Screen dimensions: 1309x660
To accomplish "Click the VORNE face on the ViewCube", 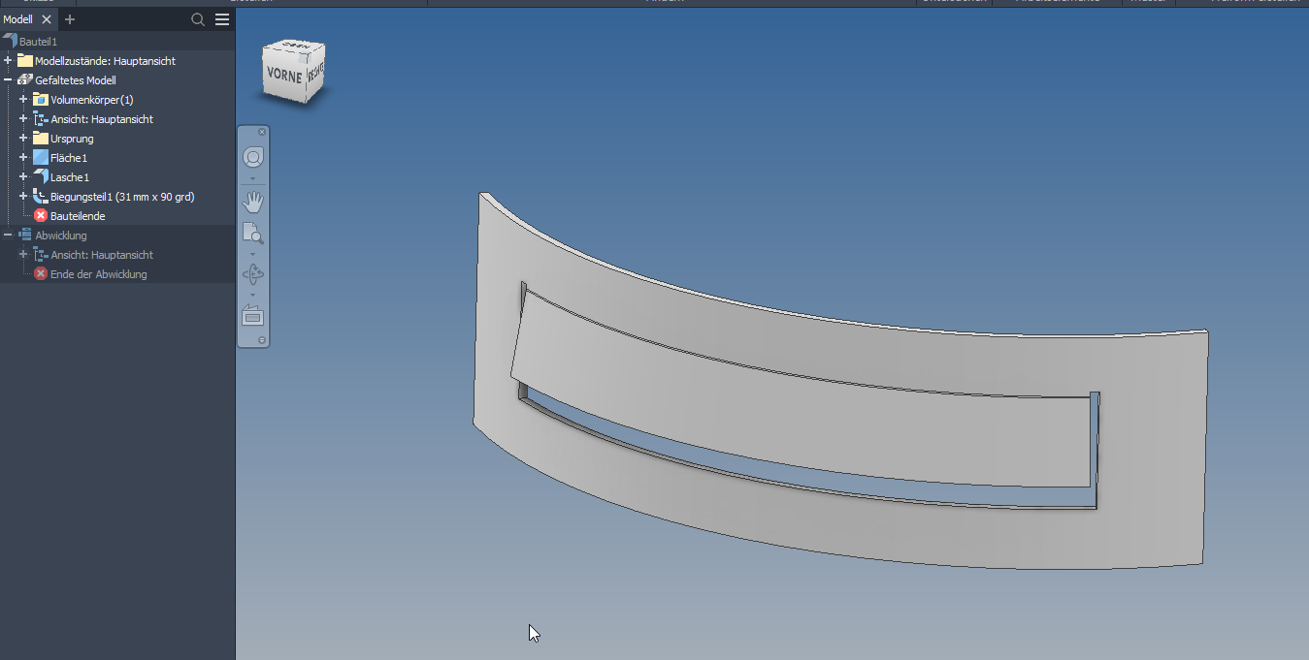I will [282, 72].
